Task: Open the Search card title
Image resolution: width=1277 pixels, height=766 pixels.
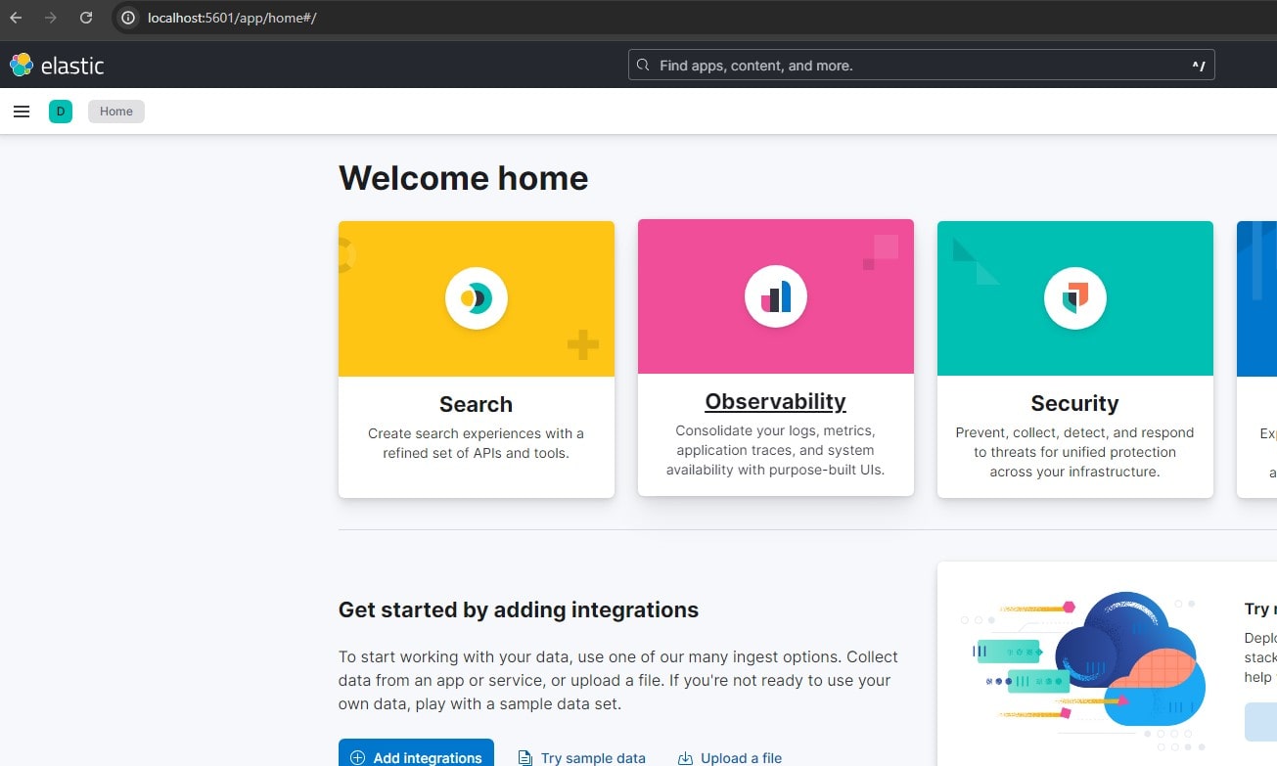Action: tap(477, 404)
